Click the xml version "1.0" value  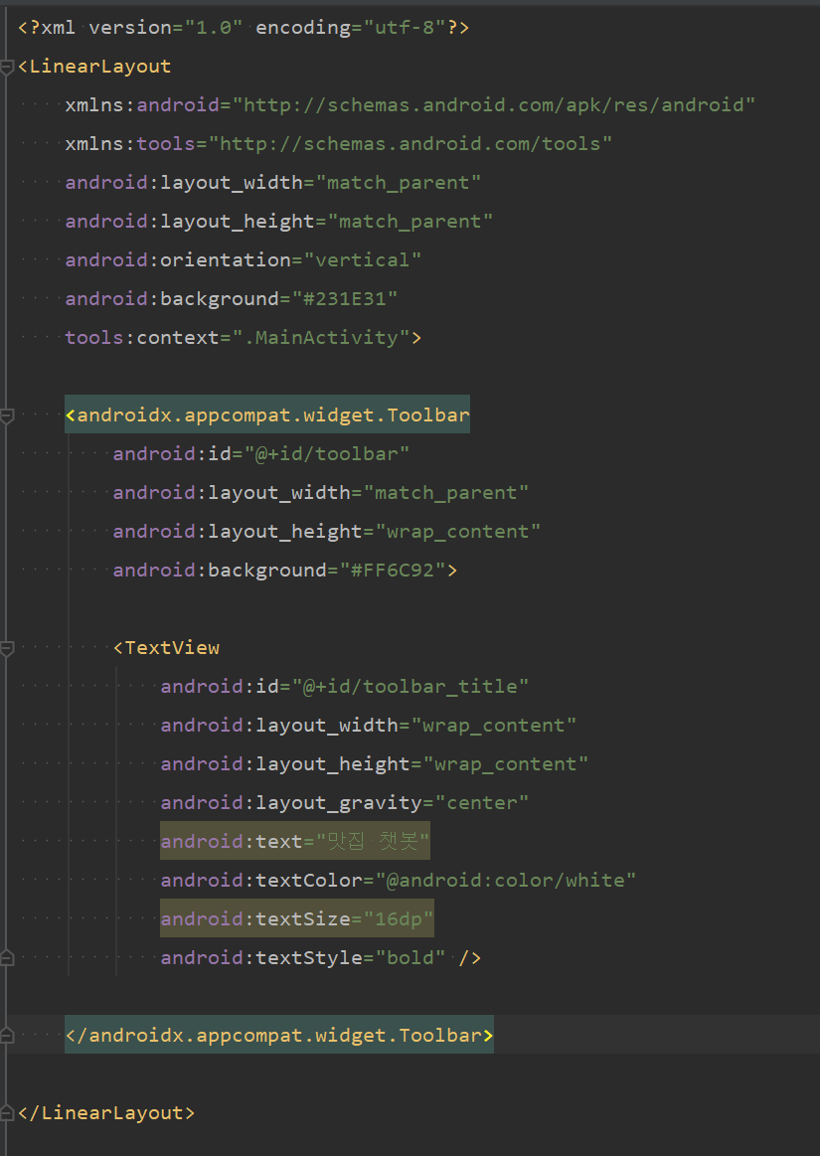coord(214,28)
